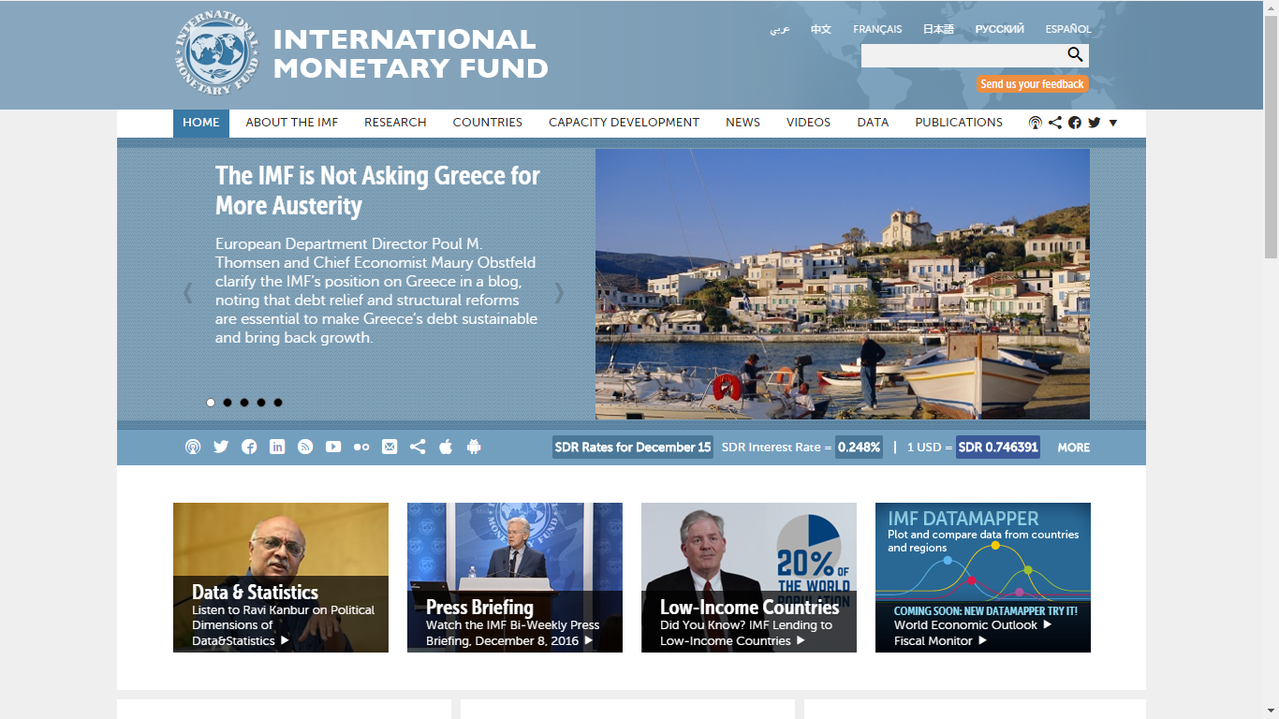Image resolution: width=1279 pixels, height=719 pixels.
Task: Open Facebook from the navigation bar
Action: click(1075, 123)
